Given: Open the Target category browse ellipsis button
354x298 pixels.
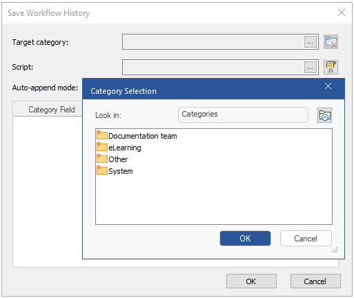Looking at the screenshot, I should 310,42.
